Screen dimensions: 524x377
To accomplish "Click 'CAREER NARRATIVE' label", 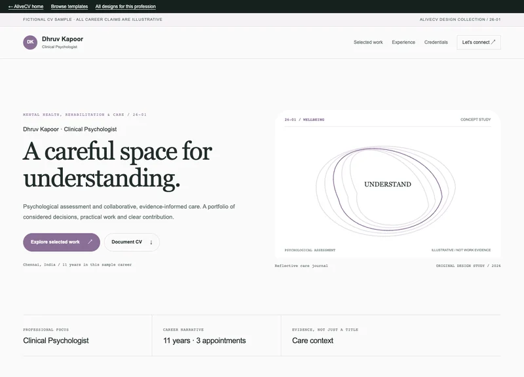I will pos(183,330).
